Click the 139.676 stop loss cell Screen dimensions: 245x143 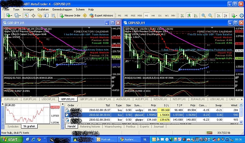click(164, 120)
